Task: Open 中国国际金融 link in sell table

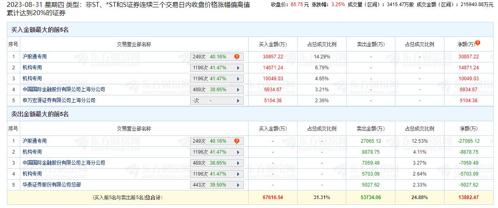Action: tap(64, 163)
